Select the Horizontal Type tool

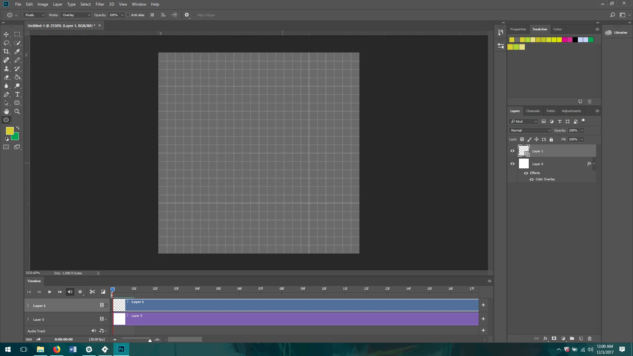click(x=17, y=95)
